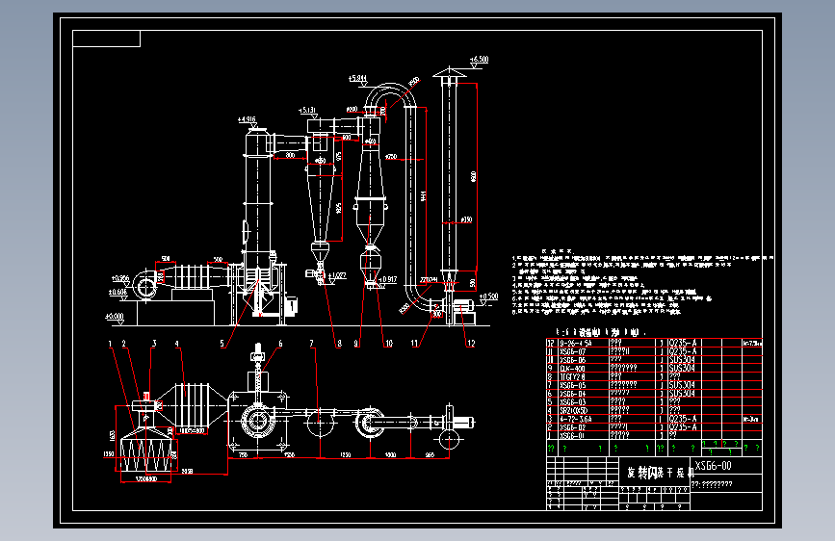Viewport: 835px width, 541px height.
Task: Select drawing number XSG6-00 in title block
Action: pyautogui.click(x=713, y=466)
